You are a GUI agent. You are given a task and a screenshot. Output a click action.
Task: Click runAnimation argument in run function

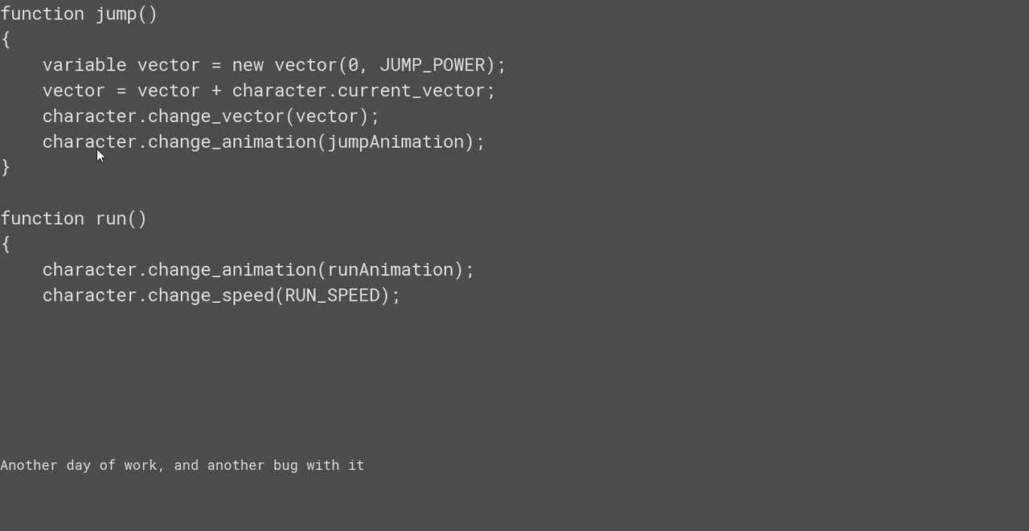[391, 270]
